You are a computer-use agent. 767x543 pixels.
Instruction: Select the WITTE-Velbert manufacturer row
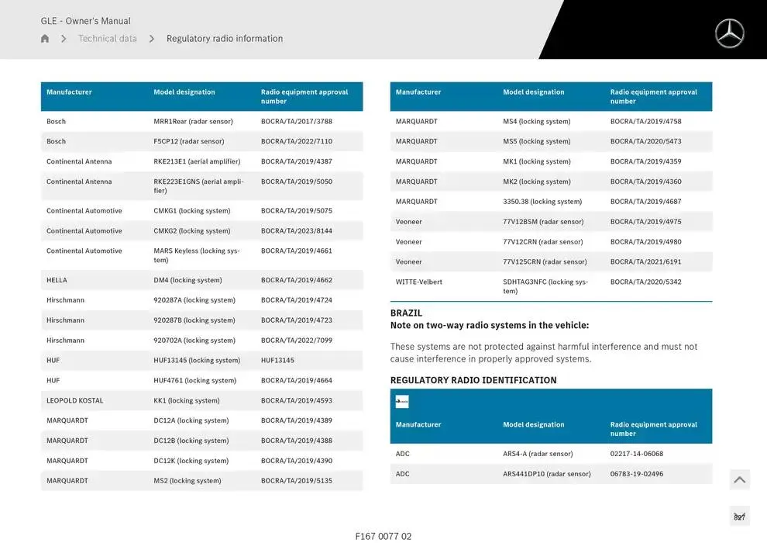(x=419, y=282)
